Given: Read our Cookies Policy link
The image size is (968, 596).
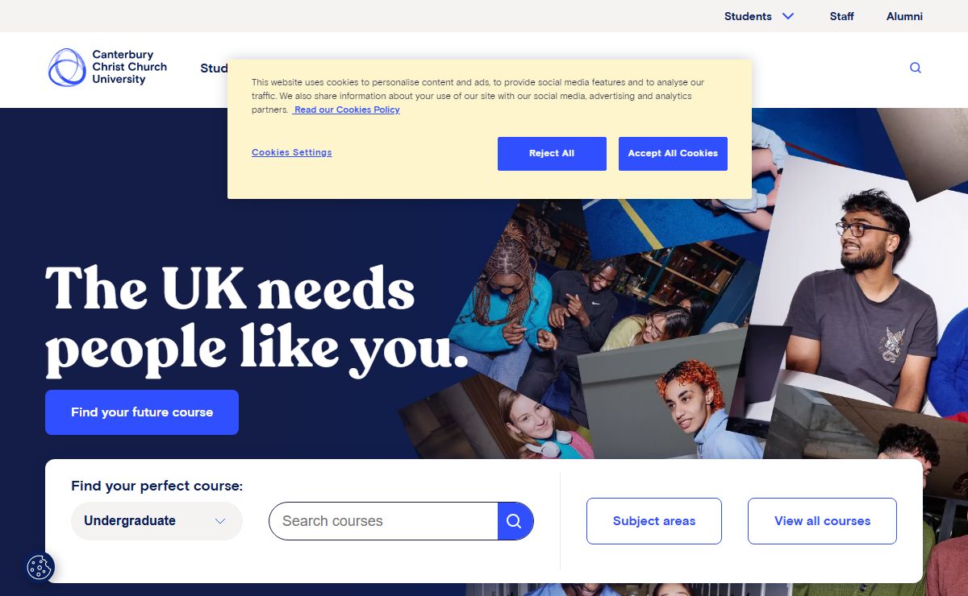Looking at the screenshot, I should point(347,110).
